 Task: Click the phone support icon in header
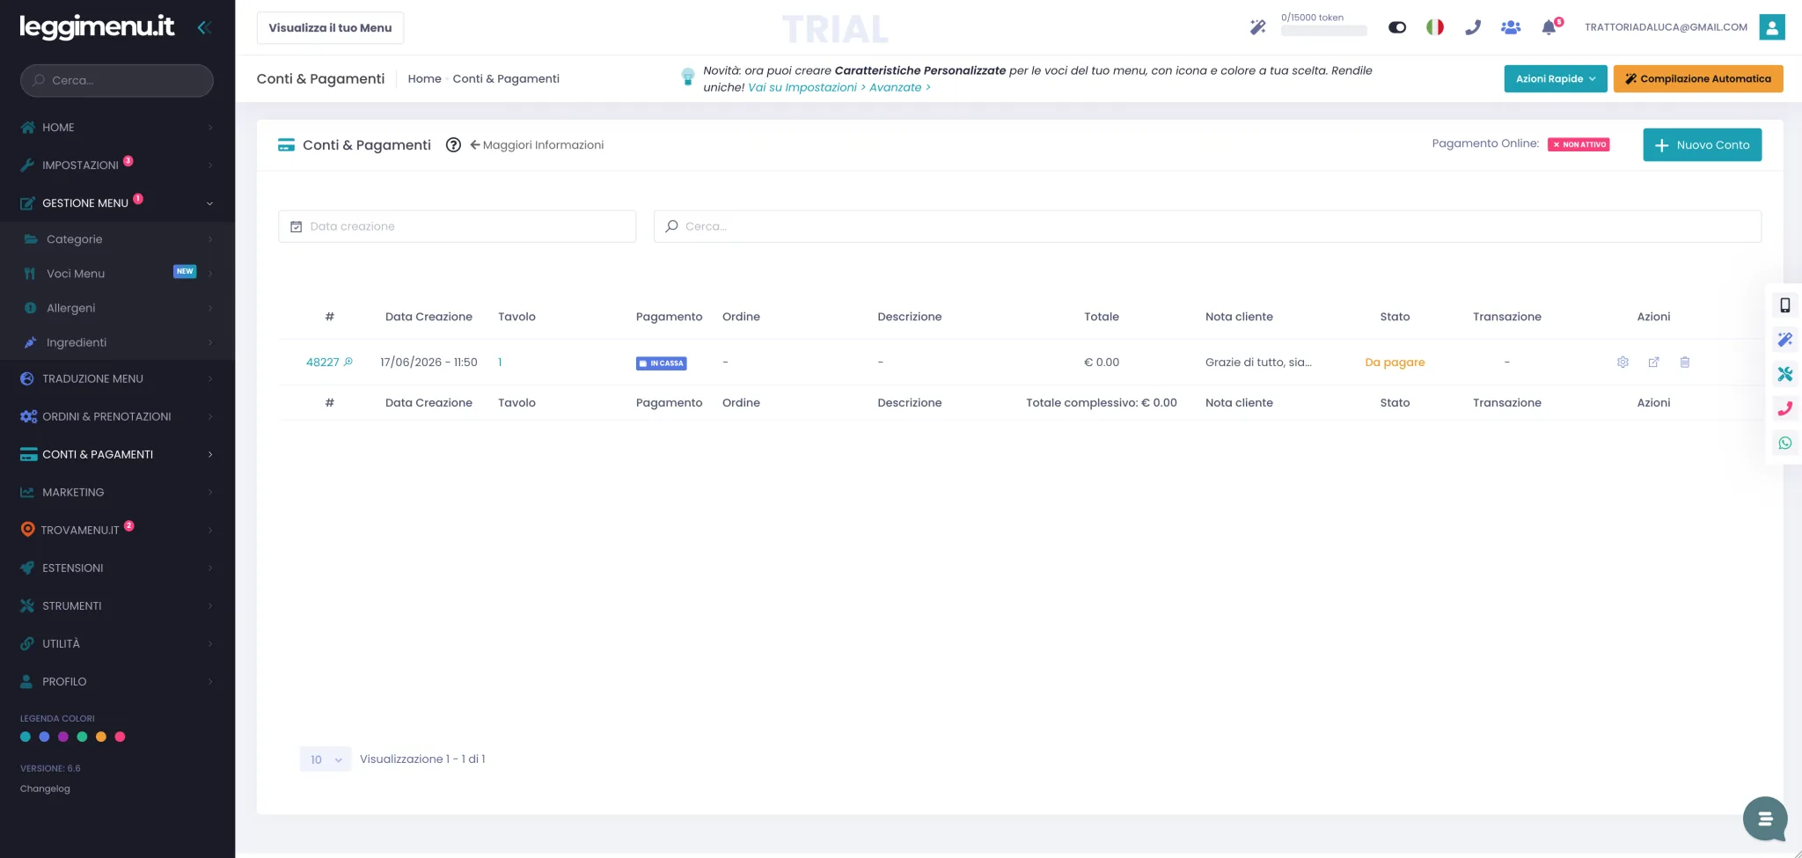(1473, 27)
